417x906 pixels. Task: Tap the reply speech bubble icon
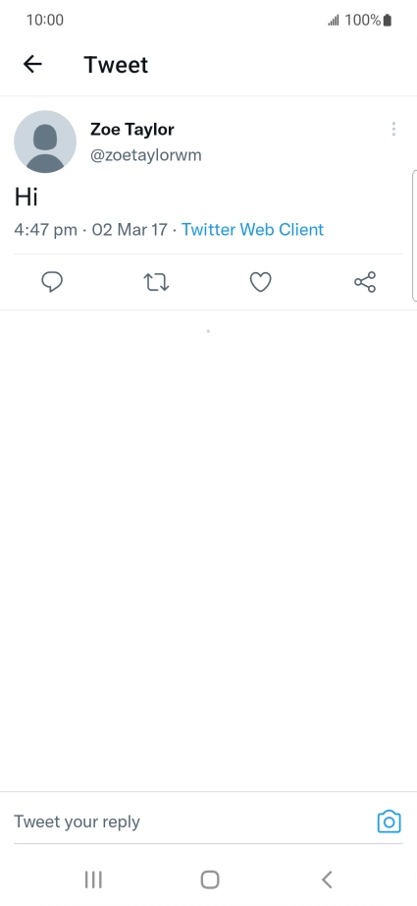pyautogui.click(x=52, y=282)
